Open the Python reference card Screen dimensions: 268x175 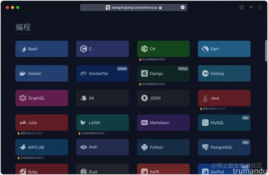[163, 147]
